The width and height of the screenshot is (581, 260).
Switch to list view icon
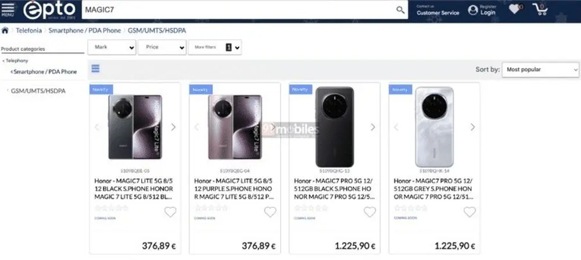tap(96, 68)
